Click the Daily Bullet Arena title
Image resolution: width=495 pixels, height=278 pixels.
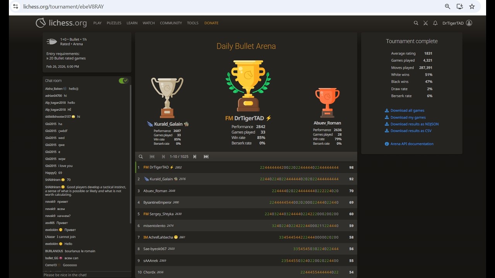click(x=246, y=46)
